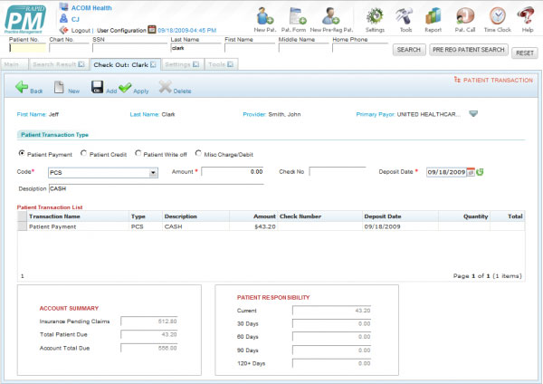Screen dimensions: 543x384
Task: Switch to the Search Result tab
Action: point(56,65)
